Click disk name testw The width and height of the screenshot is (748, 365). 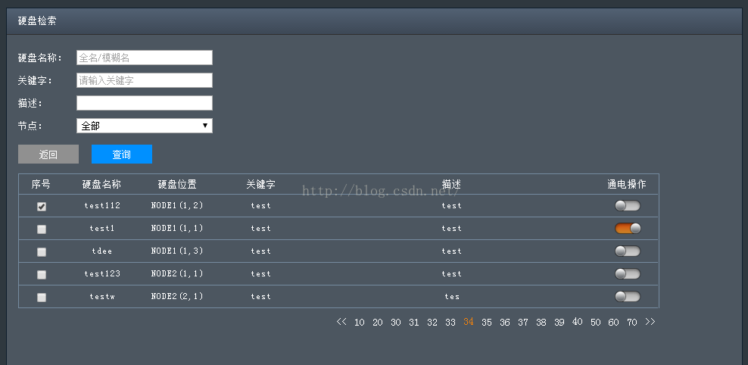(102, 297)
